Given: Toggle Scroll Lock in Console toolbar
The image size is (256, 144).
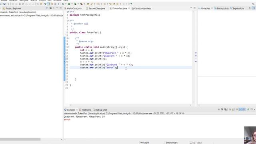Looking at the screenshot, I should [234, 110].
